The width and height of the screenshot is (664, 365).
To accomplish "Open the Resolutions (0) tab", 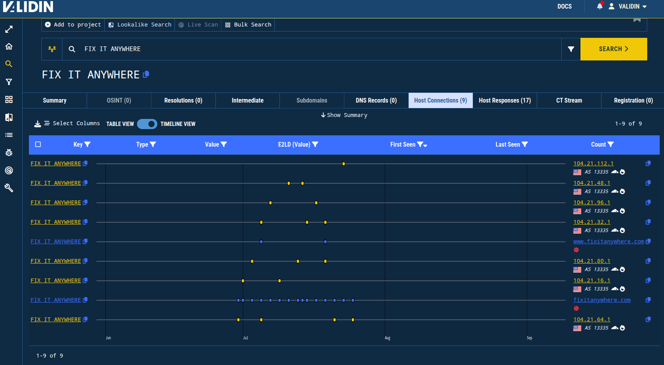I will [183, 100].
